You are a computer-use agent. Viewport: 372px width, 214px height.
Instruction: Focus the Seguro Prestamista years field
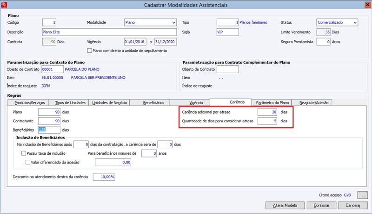pyautogui.click(x=323, y=42)
